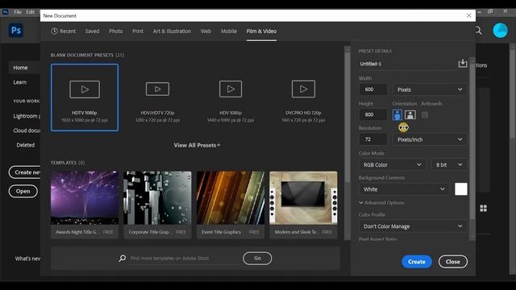Image resolution: width=516 pixels, height=290 pixels.
Task: Click the grid view icon behind dialog
Action: (x=483, y=208)
